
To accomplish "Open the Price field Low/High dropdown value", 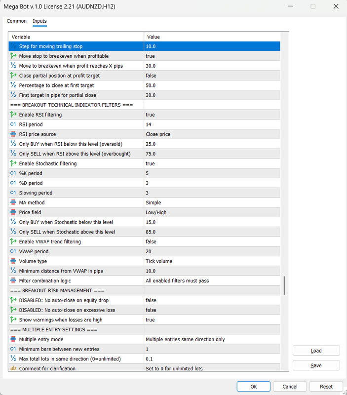I will click(212, 212).
